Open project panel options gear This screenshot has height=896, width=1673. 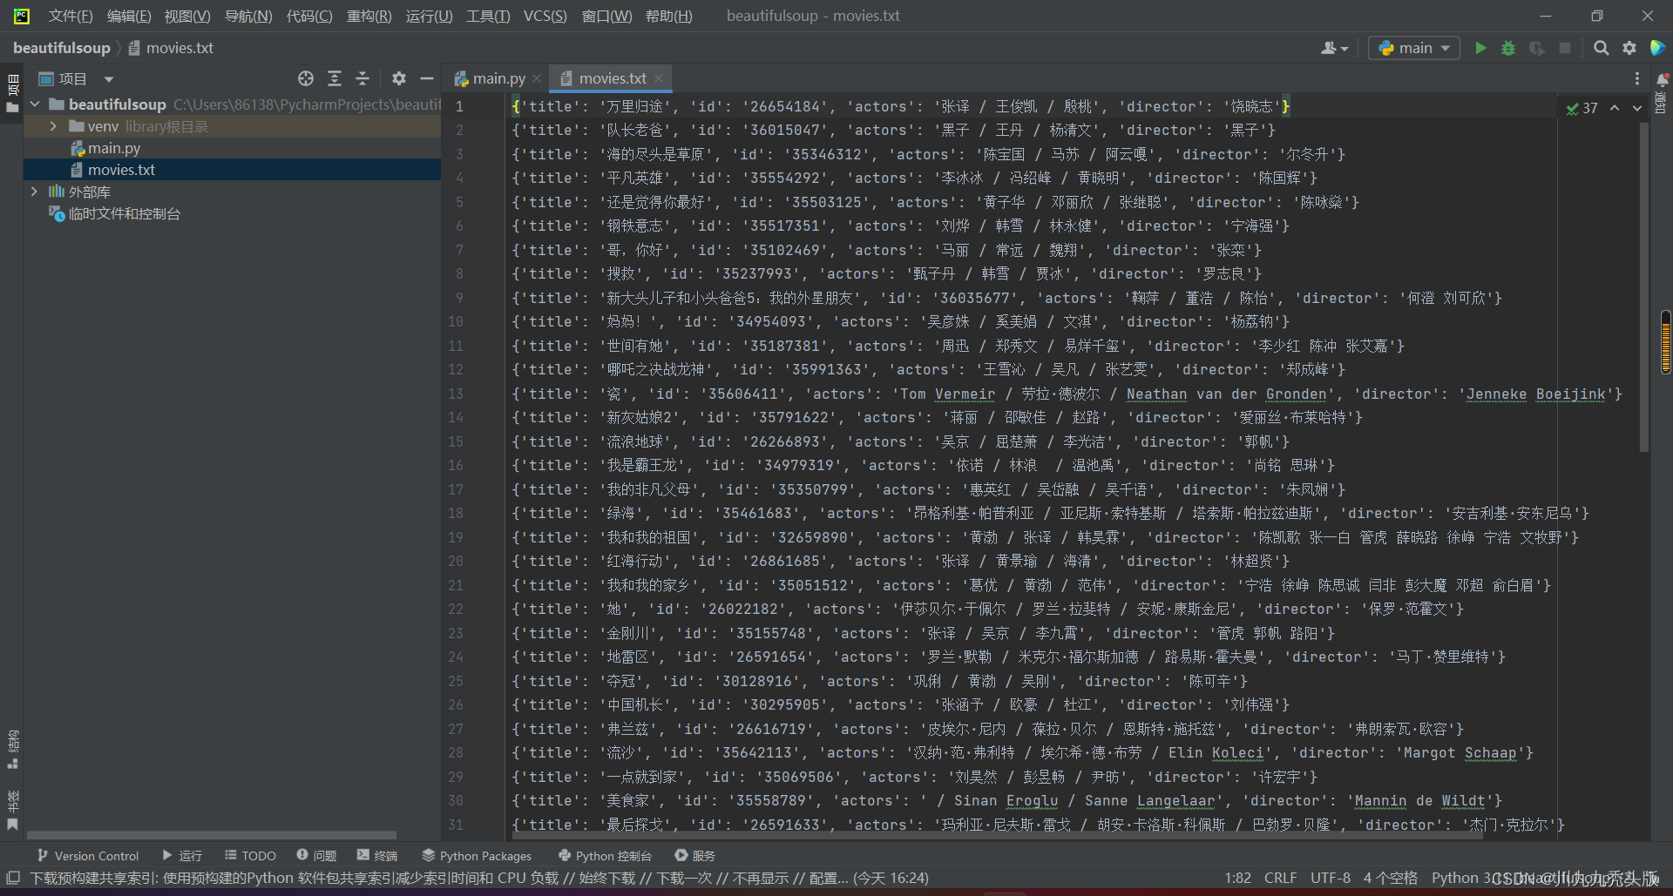click(x=399, y=78)
